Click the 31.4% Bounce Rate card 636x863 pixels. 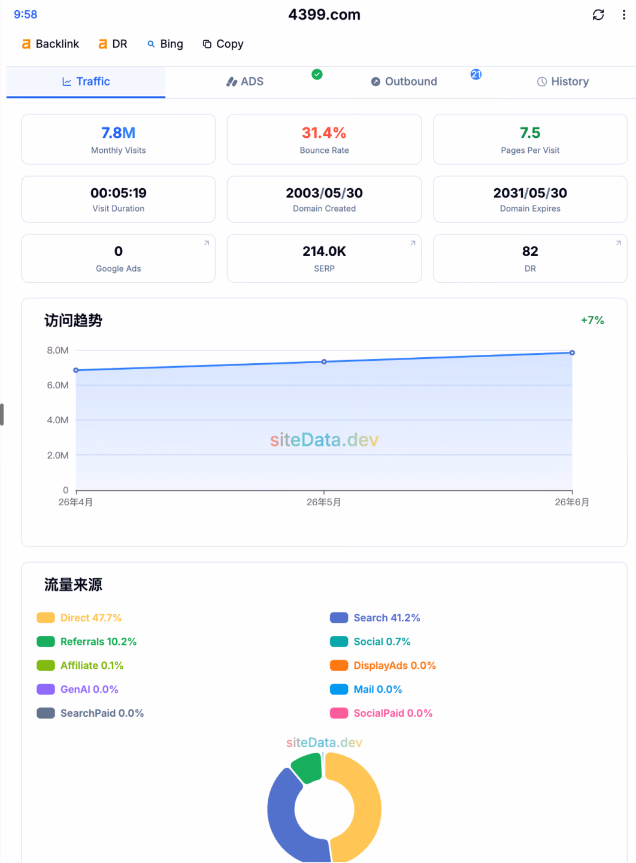click(x=324, y=139)
